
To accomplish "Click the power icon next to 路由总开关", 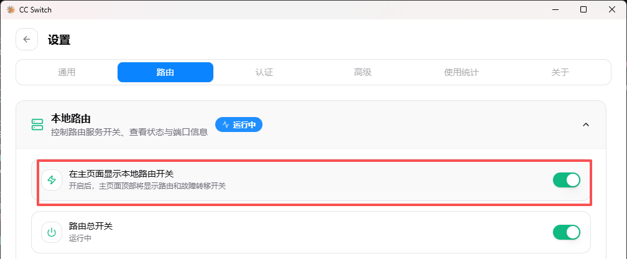I will pyautogui.click(x=52, y=232).
